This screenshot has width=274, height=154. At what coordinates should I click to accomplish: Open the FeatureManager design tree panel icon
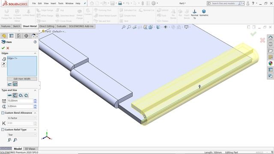[4, 36]
